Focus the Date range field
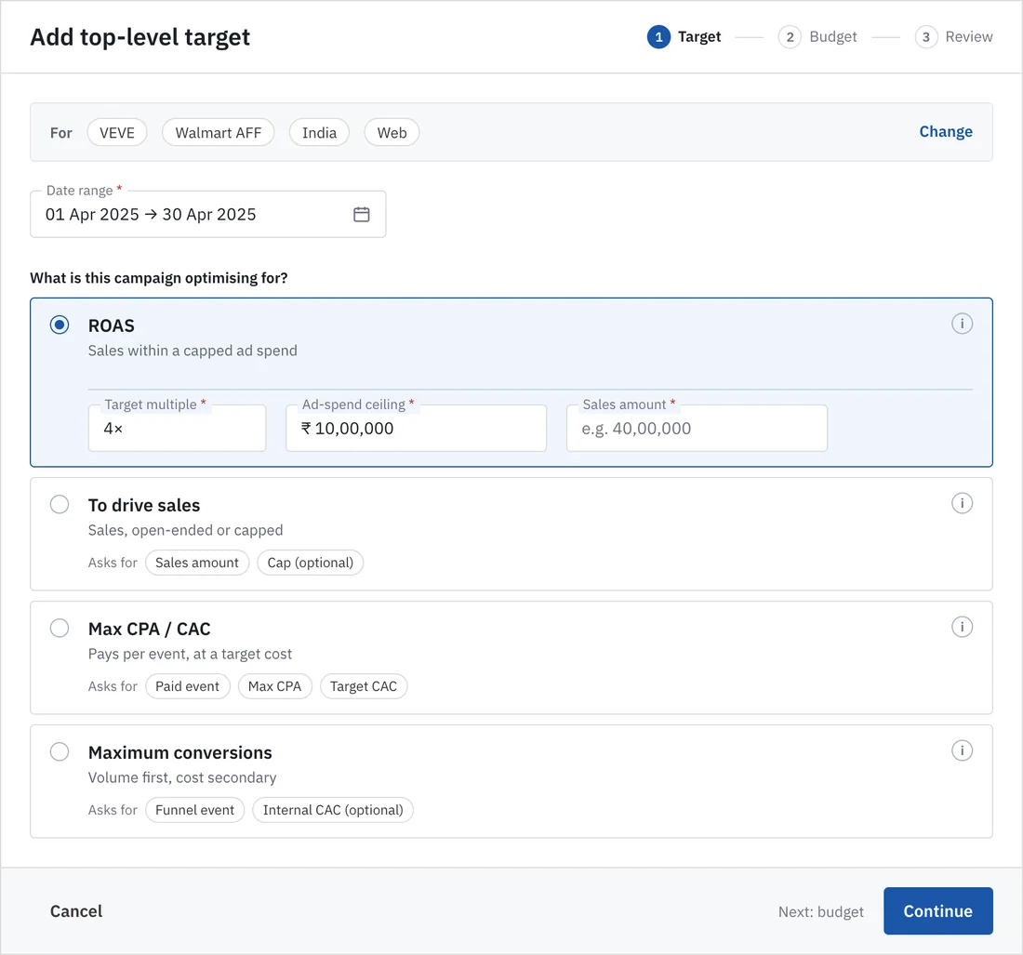1023x955 pixels. (208, 214)
